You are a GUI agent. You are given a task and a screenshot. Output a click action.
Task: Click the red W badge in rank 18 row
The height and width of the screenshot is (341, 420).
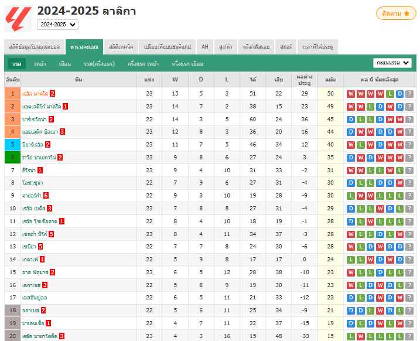coord(380,311)
